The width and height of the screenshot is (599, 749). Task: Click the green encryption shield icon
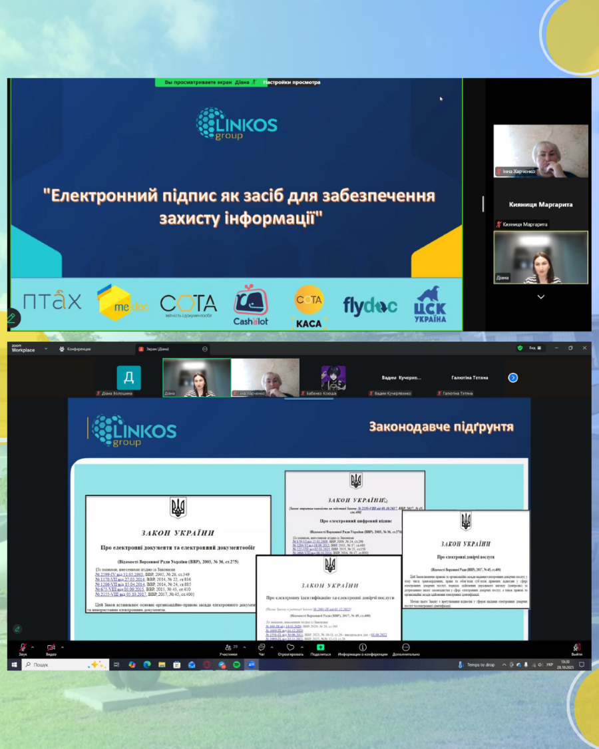pos(519,348)
